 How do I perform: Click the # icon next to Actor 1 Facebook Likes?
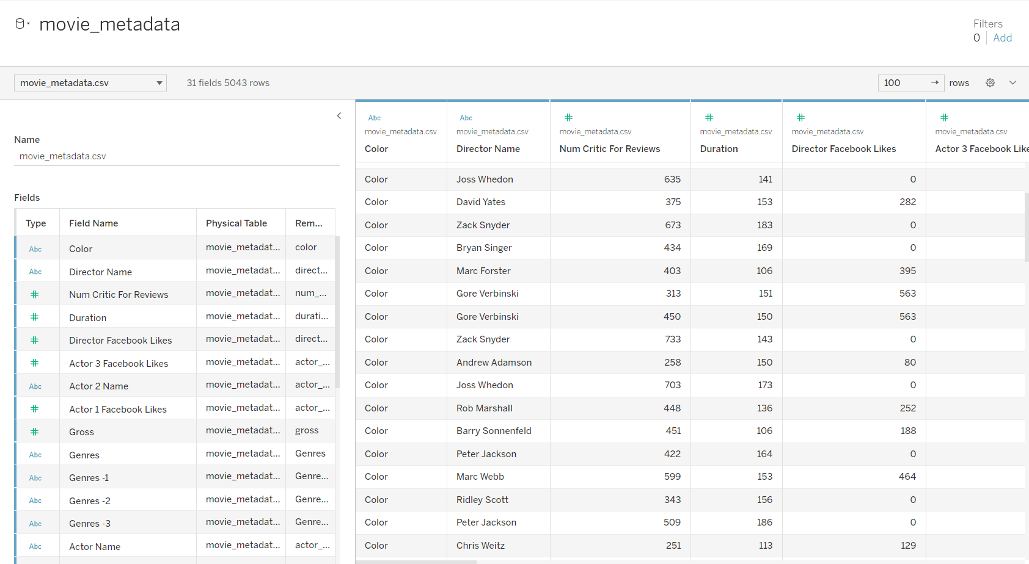point(35,408)
